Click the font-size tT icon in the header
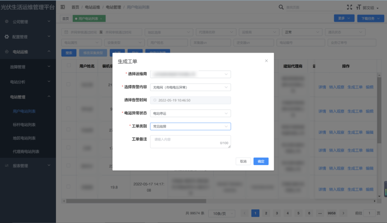 pyautogui.click(x=359, y=7)
